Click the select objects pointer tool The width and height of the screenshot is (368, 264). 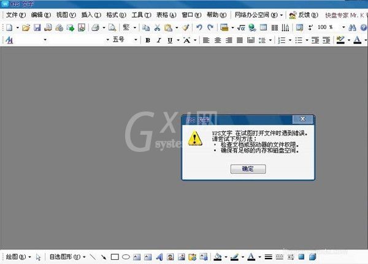pos(38,257)
